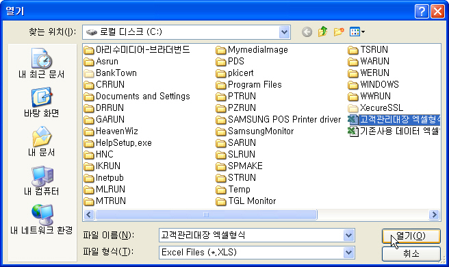Select the Documents and Settings folder
This screenshot has height=267, width=449.
click(x=137, y=97)
